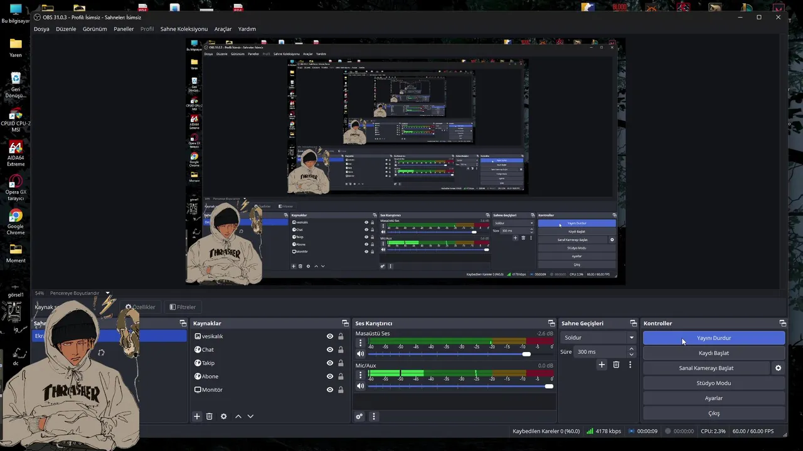
Task: Hide the vesikalık source
Action: click(x=330, y=336)
